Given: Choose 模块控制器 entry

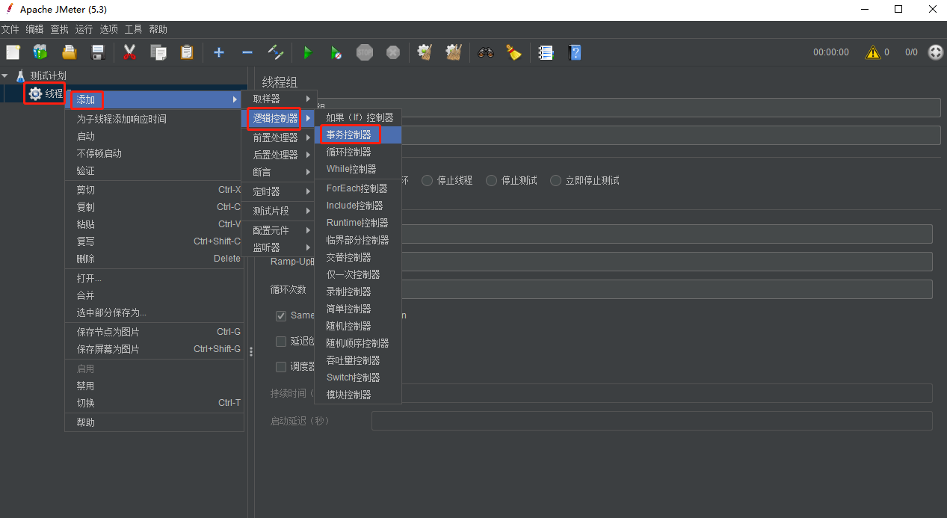Looking at the screenshot, I should click(358, 395).
